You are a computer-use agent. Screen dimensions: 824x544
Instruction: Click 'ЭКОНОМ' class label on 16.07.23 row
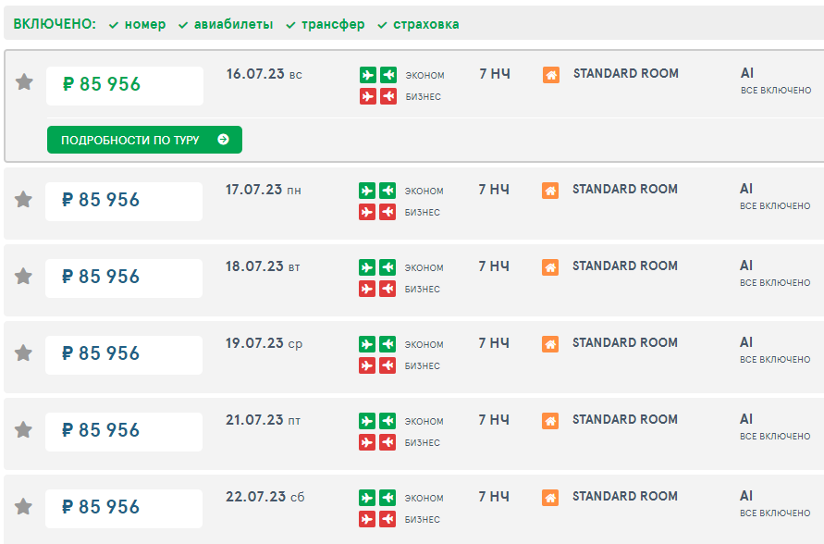coord(424,76)
